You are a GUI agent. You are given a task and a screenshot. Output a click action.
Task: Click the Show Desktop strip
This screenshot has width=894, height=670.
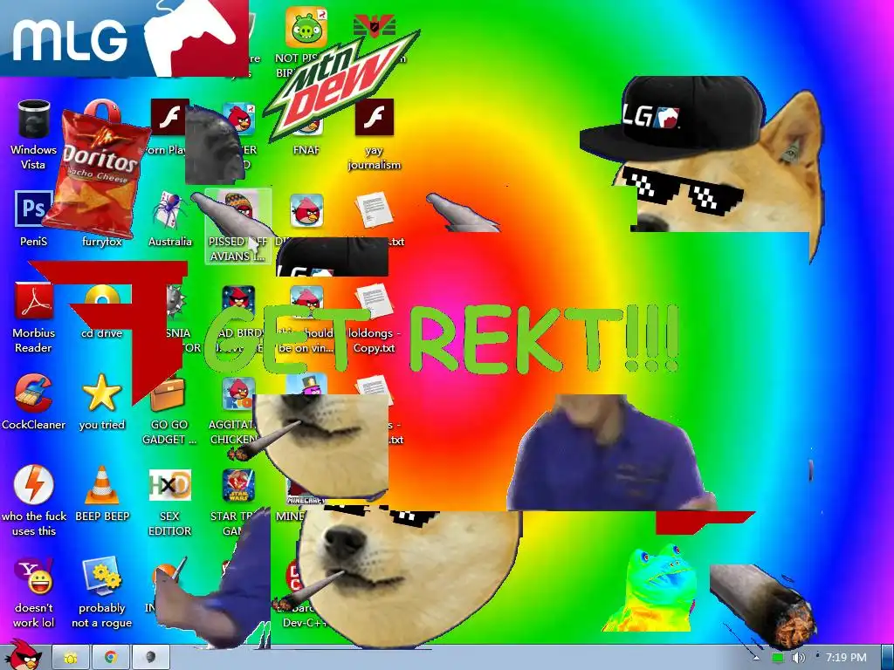(887, 658)
